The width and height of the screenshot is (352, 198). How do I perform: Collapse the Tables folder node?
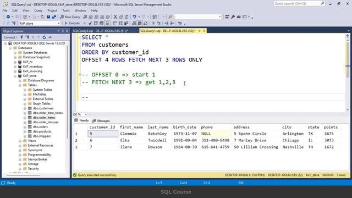click(20, 85)
